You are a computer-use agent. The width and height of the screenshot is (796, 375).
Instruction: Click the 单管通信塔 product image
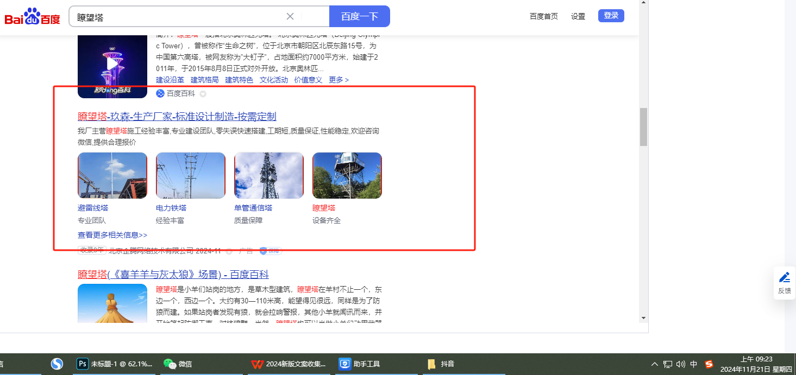[x=269, y=175]
